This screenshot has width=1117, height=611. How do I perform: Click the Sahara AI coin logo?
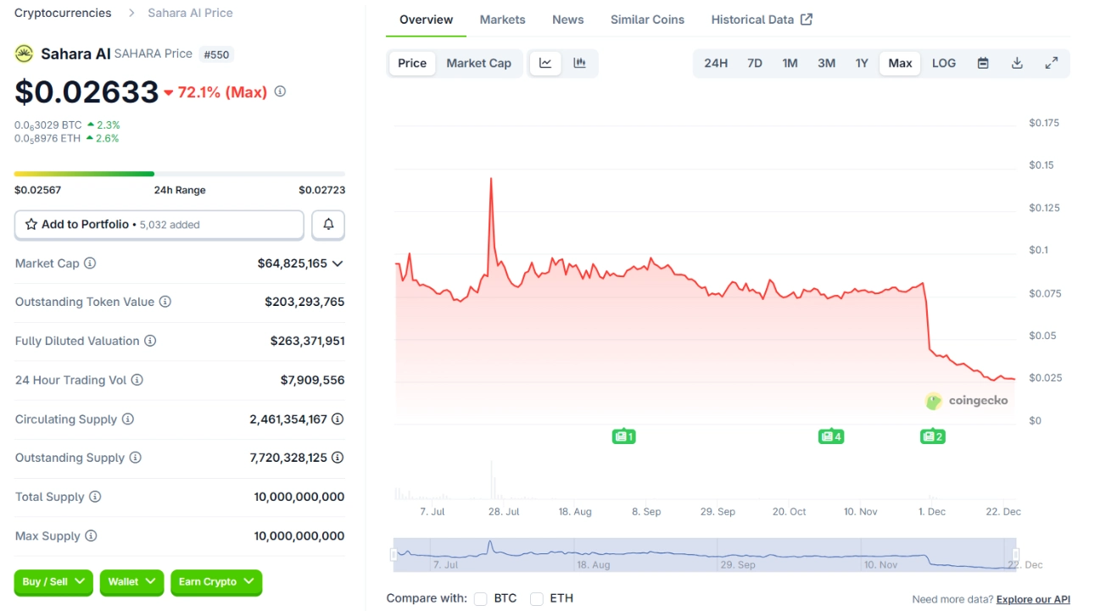point(23,53)
